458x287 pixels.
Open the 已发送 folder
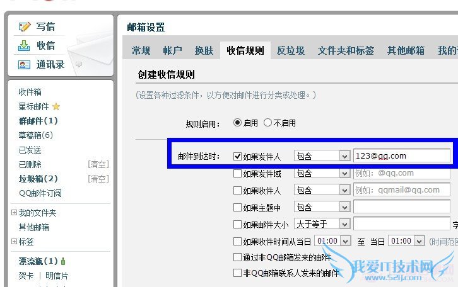(x=30, y=150)
